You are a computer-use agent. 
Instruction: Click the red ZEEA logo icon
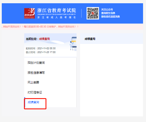[29, 13]
